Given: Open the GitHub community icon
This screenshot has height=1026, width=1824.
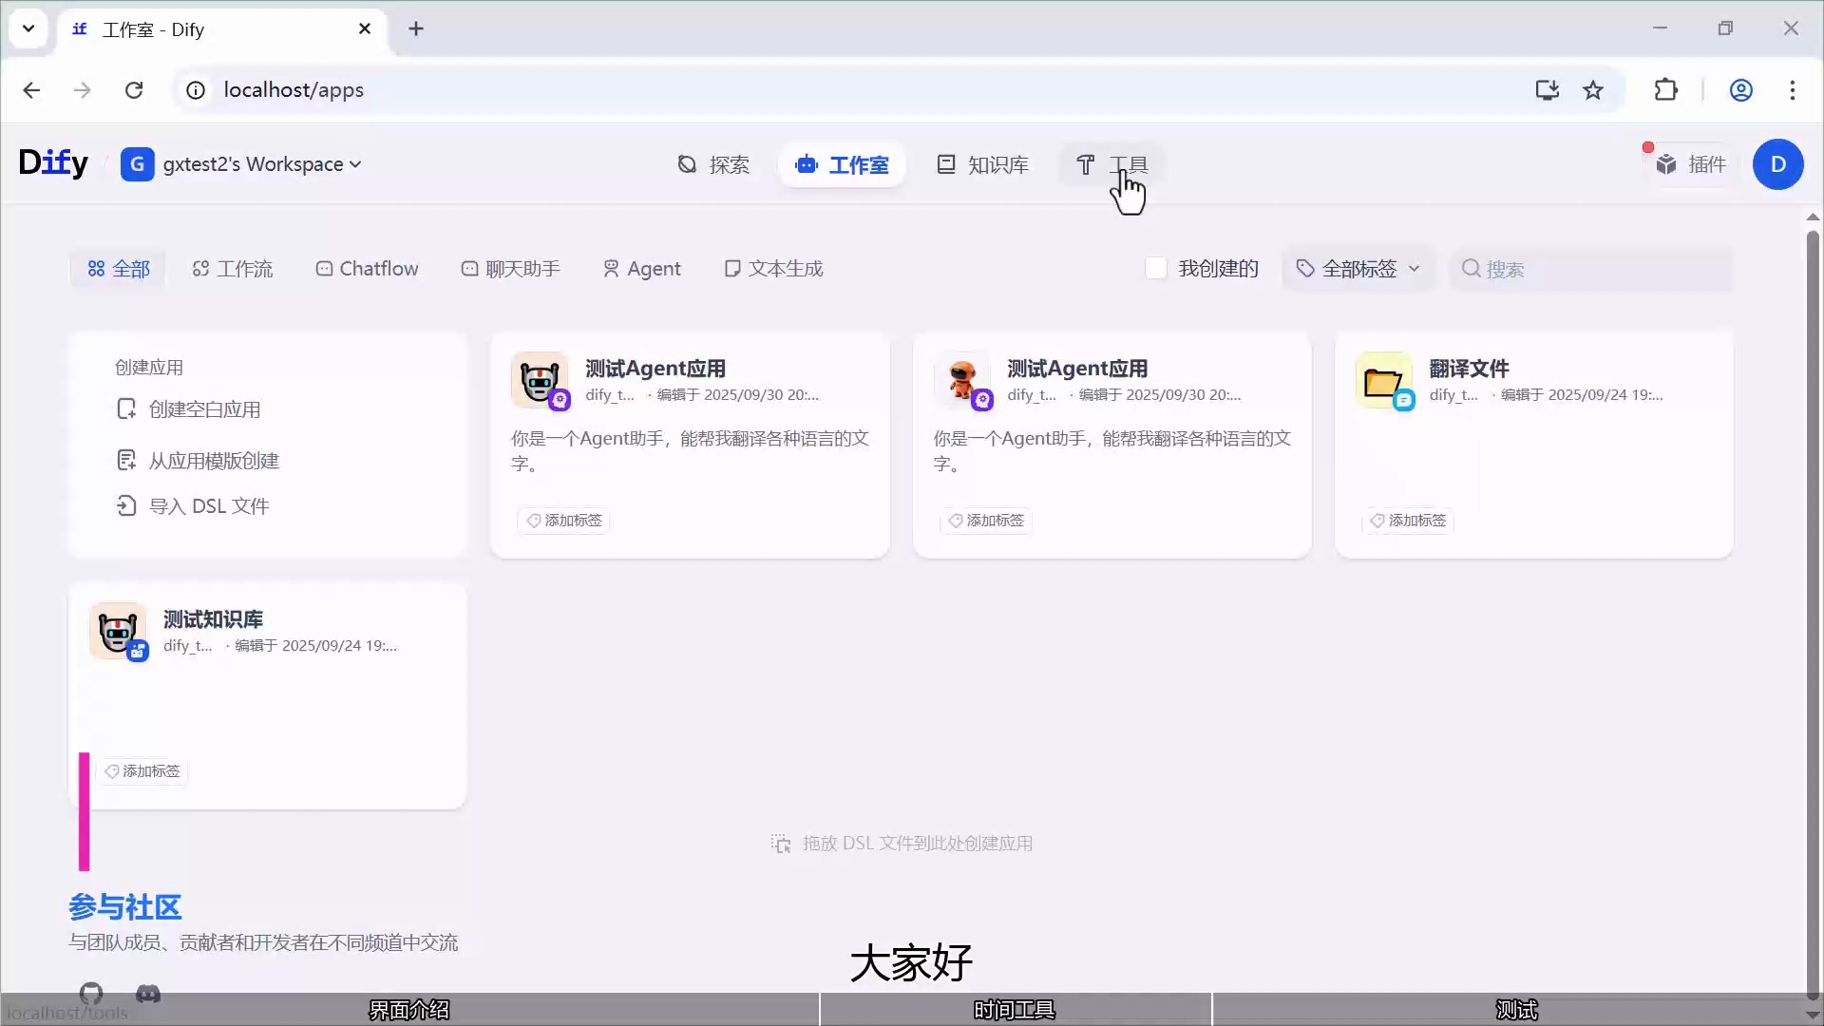Looking at the screenshot, I should coord(91,994).
